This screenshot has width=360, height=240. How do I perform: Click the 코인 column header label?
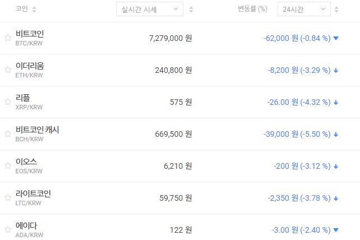[x=21, y=10]
